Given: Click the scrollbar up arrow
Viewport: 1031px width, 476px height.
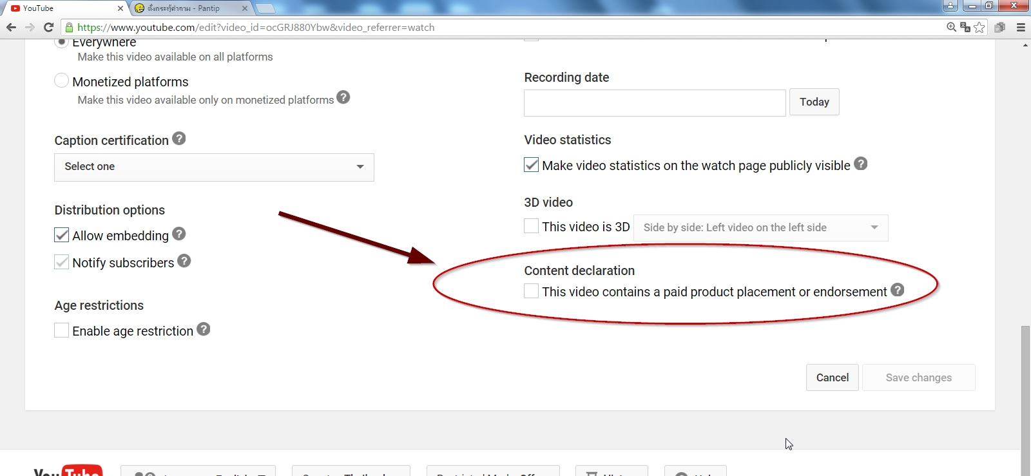Looking at the screenshot, I should click(1025, 45).
